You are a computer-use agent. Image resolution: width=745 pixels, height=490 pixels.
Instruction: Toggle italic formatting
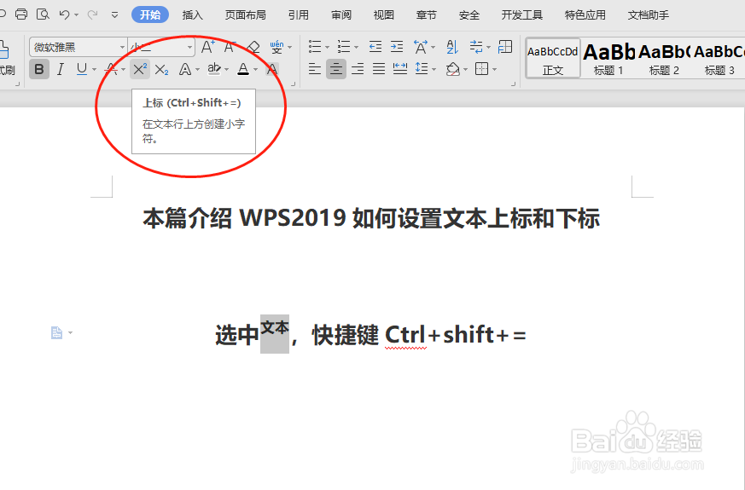[x=60, y=69]
